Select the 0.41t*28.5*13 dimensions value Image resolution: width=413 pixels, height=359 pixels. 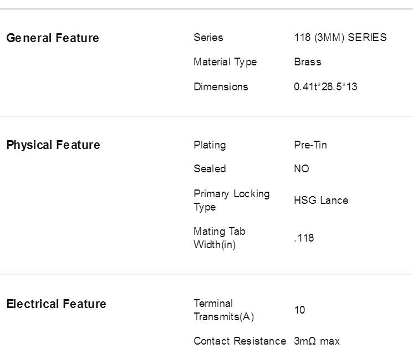click(325, 86)
